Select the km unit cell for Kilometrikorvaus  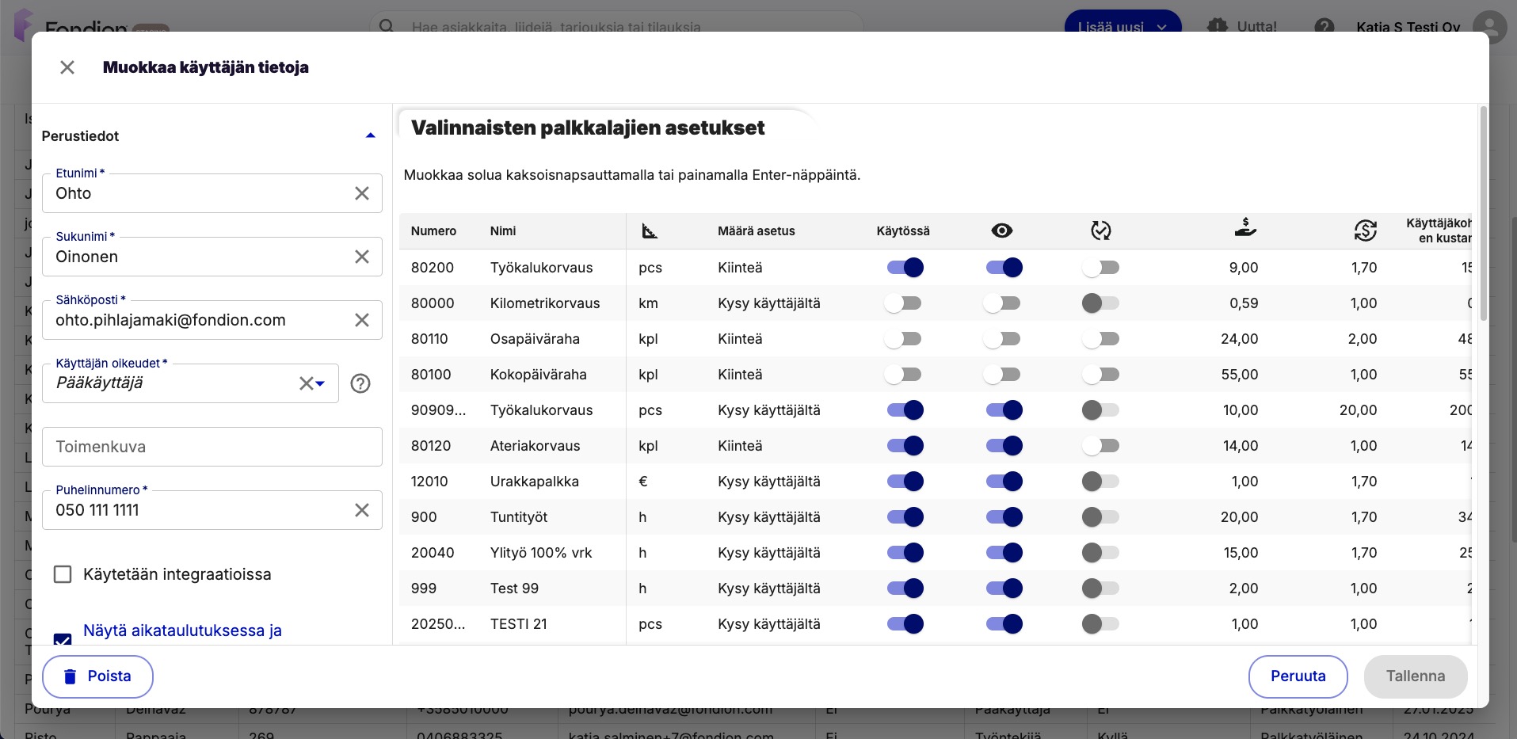(649, 303)
